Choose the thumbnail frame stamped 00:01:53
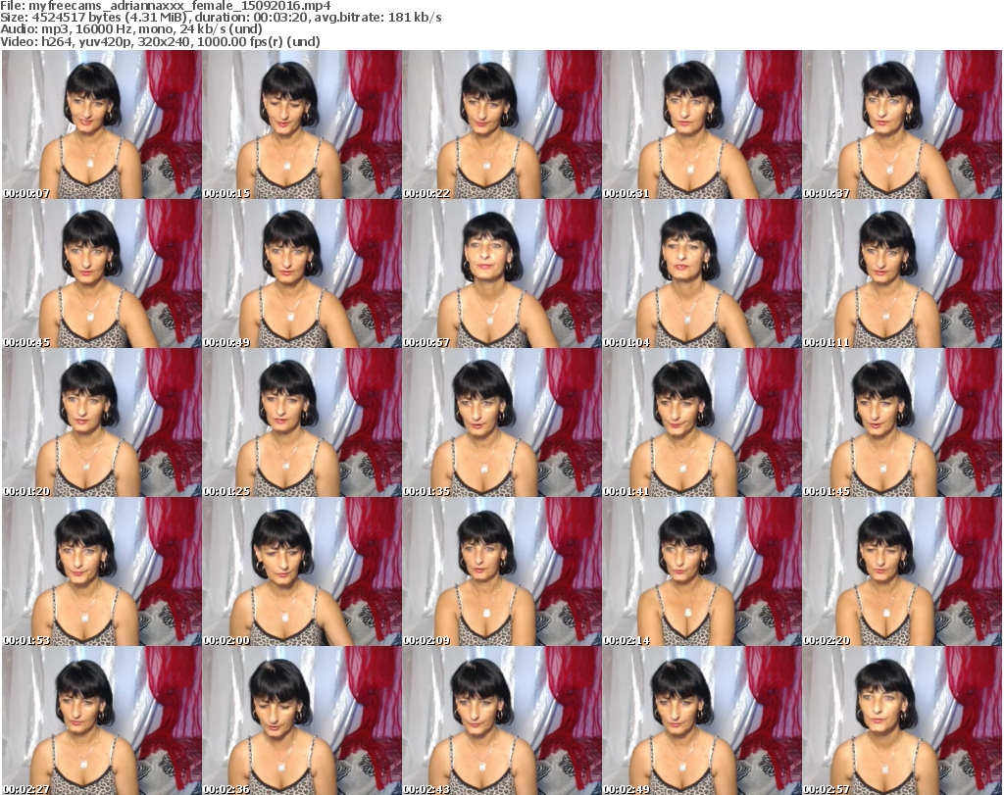Image resolution: width=1004 pixels, height=795 pixels. click(x=102, y=571)
